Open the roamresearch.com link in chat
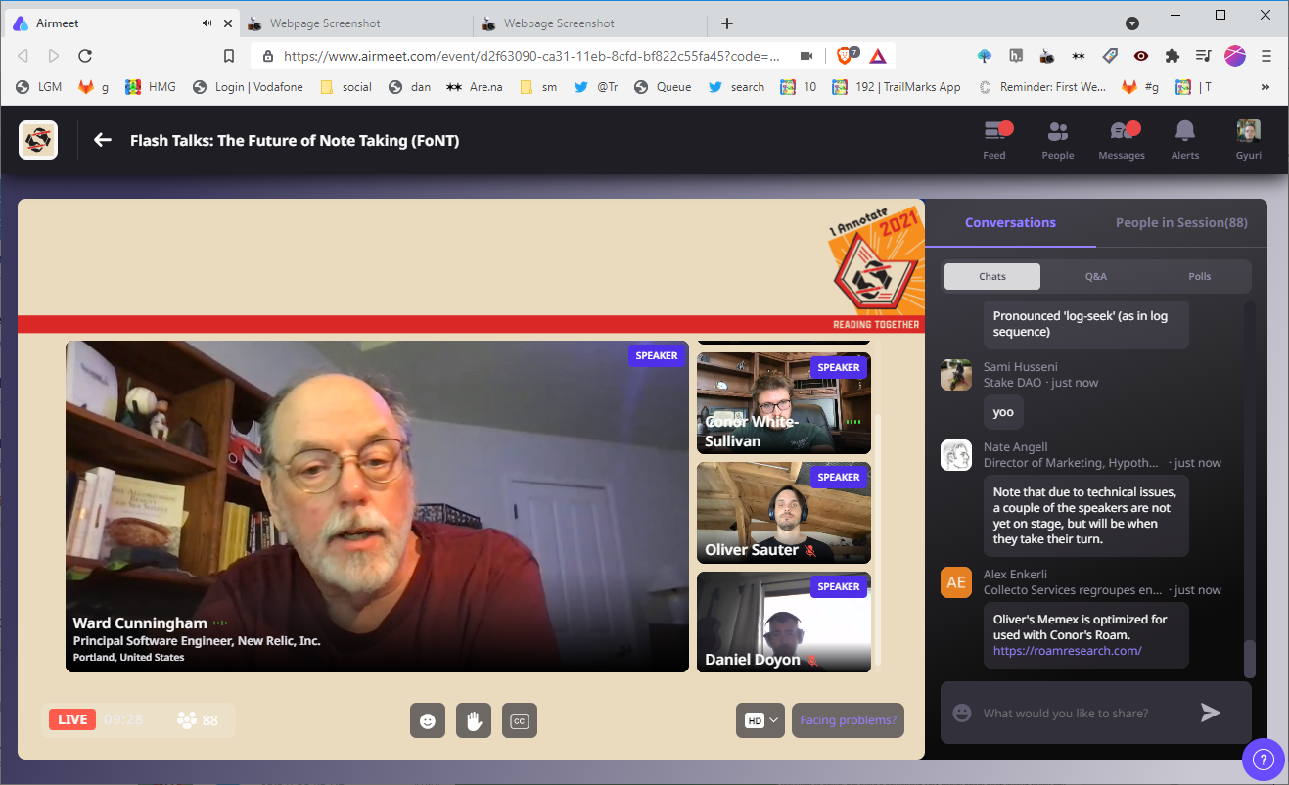This screenshot has width=1289, height=785. click(x=1068, y=651)
